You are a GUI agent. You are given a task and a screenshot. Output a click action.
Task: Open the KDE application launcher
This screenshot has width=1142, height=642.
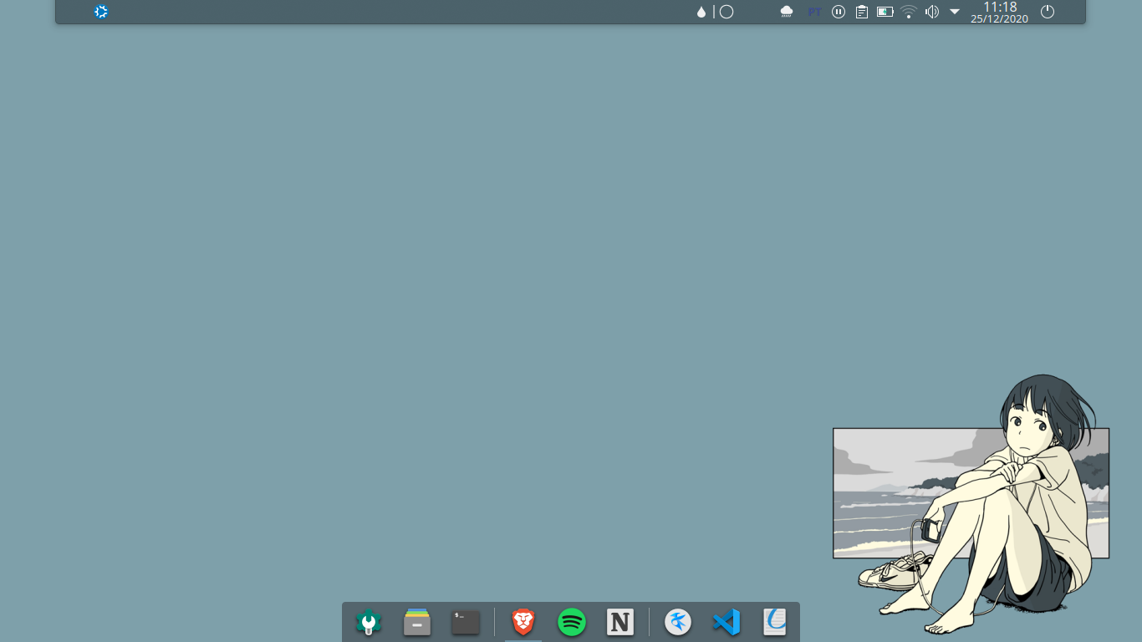(x=101, y=12)
